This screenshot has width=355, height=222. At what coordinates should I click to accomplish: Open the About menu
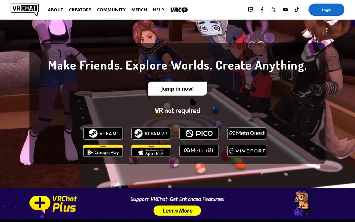point(55,10)
